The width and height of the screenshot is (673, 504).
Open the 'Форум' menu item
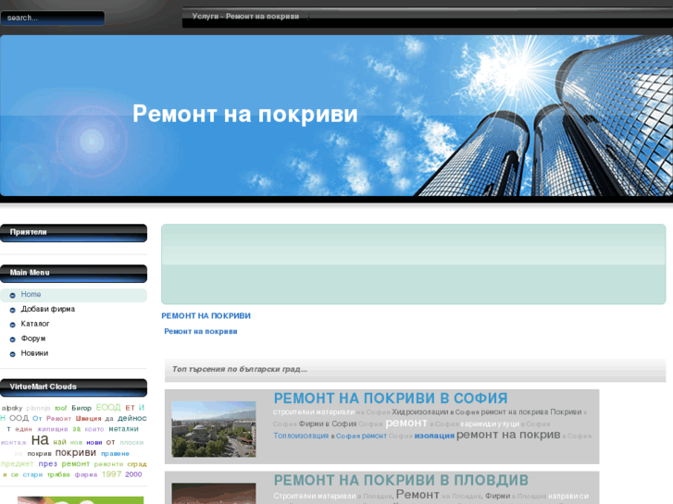tap(33, 338)
